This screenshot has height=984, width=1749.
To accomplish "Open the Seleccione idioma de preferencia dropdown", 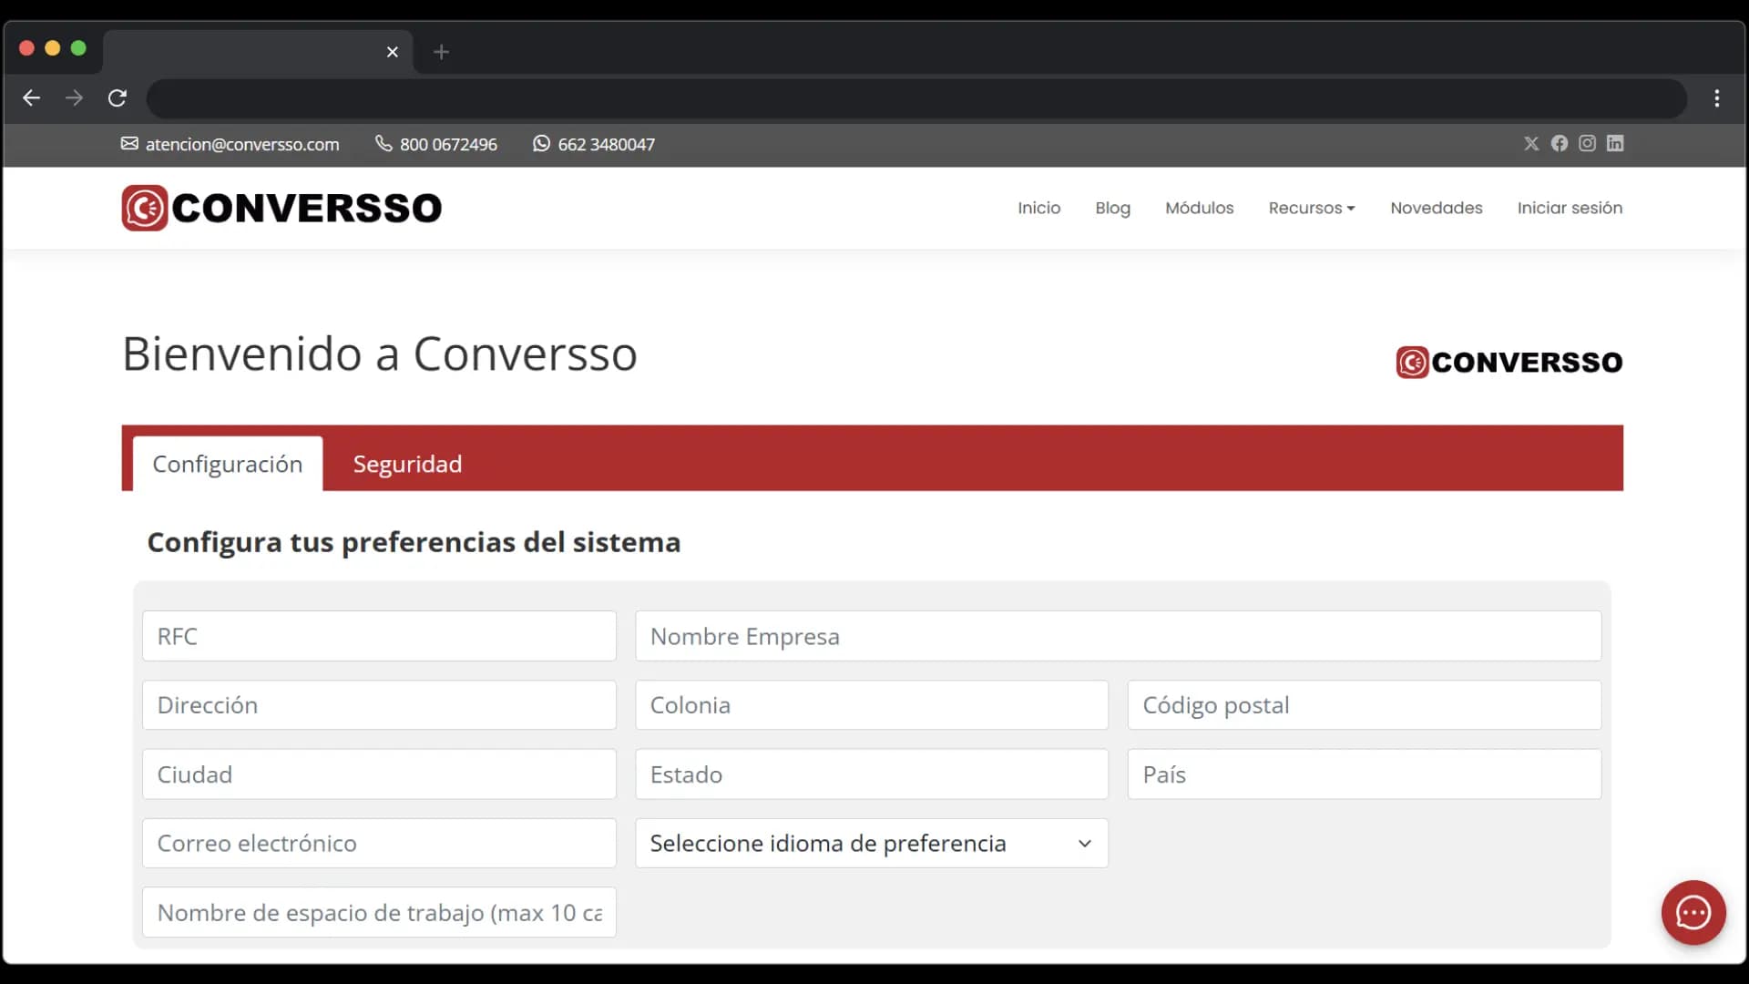I will click(x=872, y=843).
